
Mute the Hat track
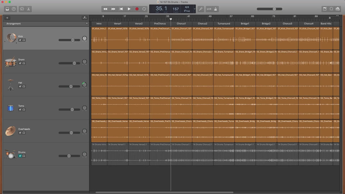click(20, 86)
